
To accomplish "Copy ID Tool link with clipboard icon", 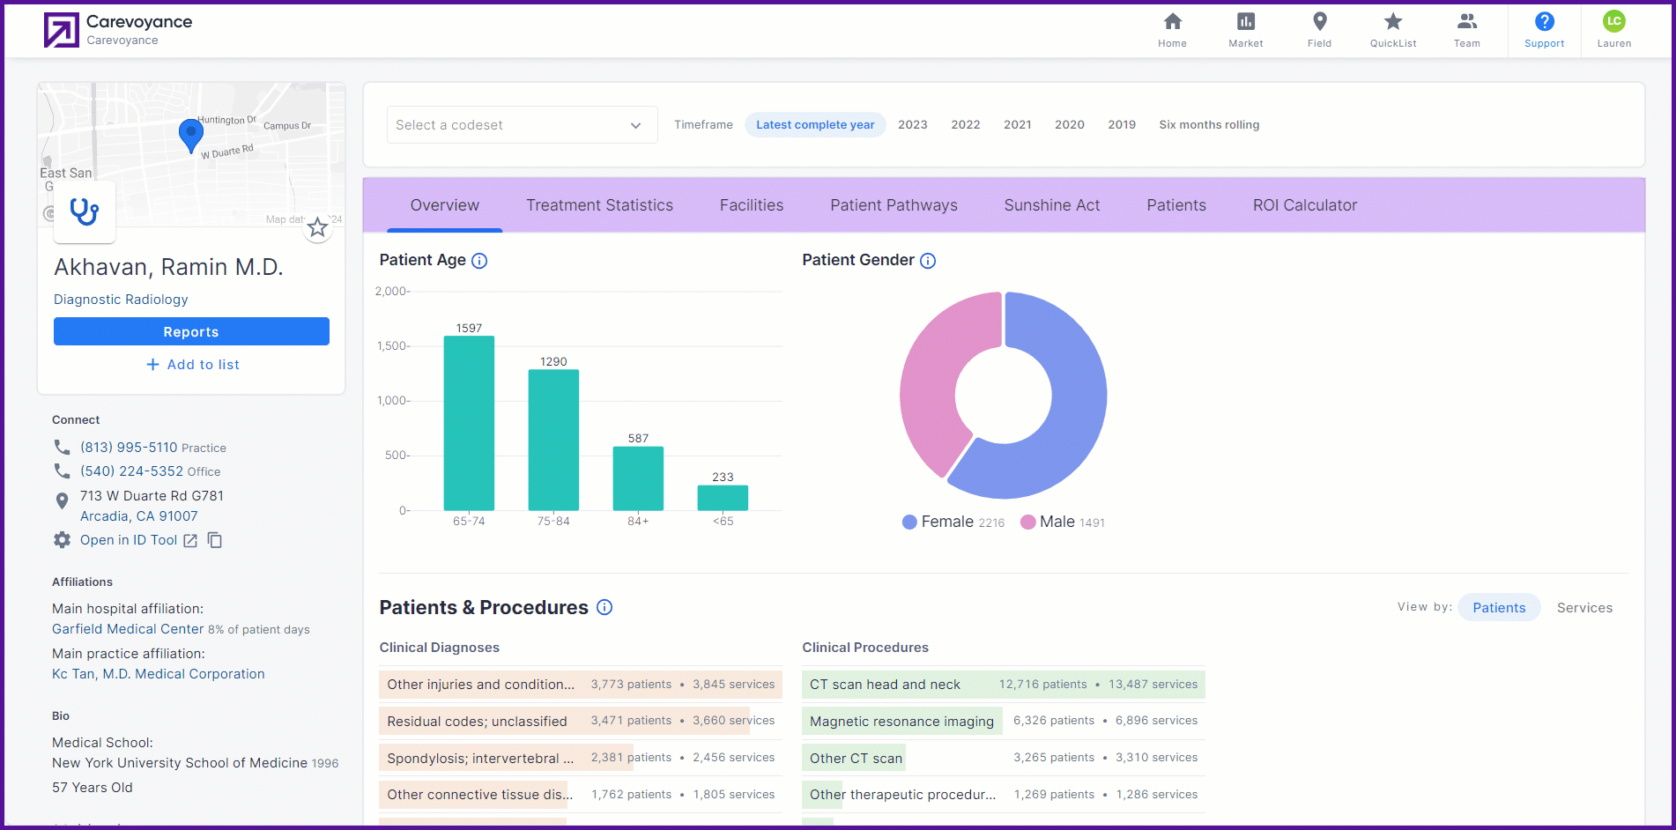I will pos(214,540).
